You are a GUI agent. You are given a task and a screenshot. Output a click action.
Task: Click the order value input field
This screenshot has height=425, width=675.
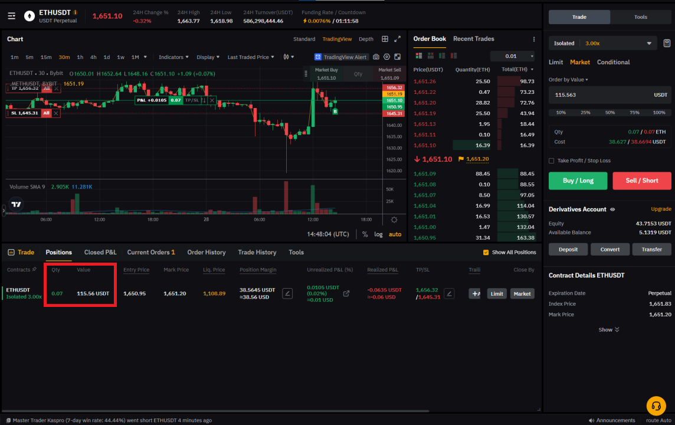[610, 94]
